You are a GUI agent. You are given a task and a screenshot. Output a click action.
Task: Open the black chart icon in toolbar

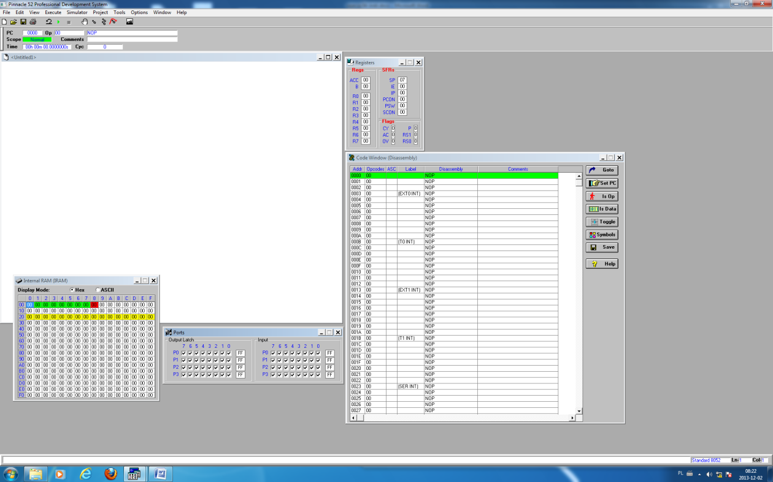click(x=129, y=21)
